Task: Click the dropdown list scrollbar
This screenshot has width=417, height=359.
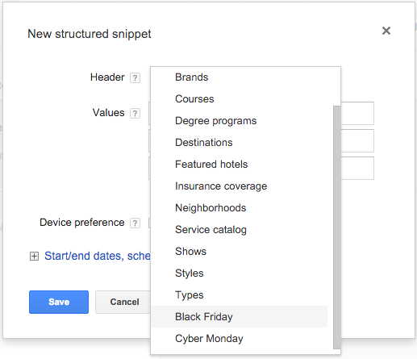Action: pos(336,228)
